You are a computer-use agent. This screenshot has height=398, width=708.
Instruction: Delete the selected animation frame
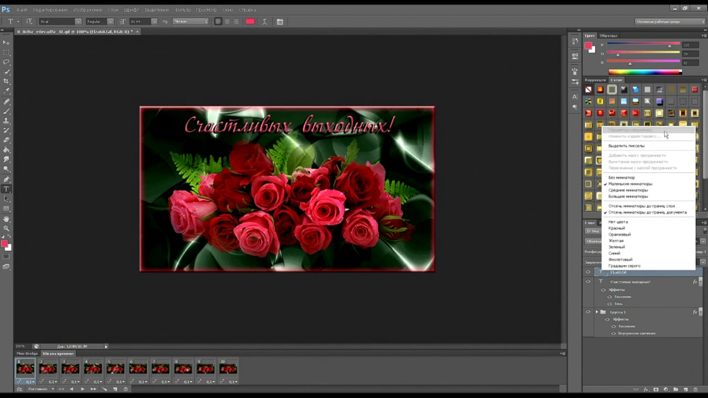coord(126,389)
